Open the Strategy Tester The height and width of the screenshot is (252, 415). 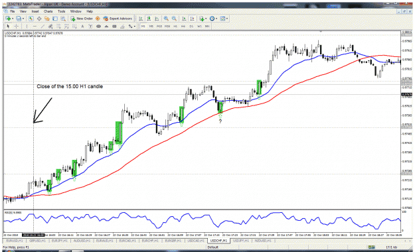click(63, 19)
